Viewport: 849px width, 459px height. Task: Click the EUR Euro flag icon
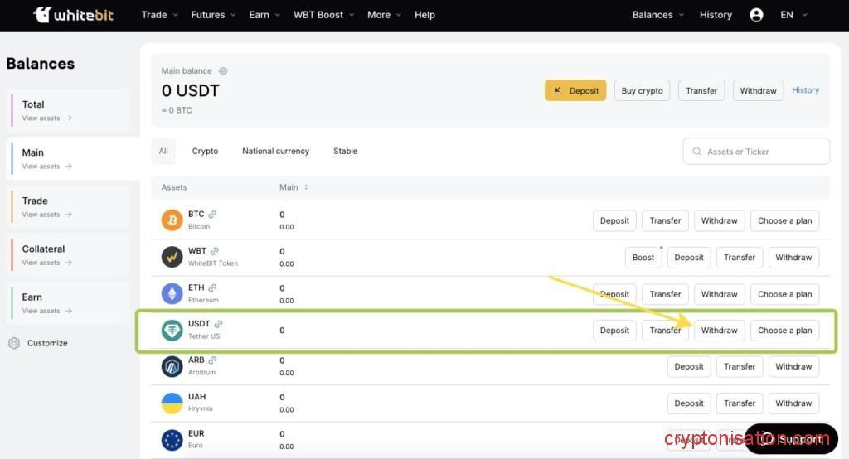coord(172,440)
